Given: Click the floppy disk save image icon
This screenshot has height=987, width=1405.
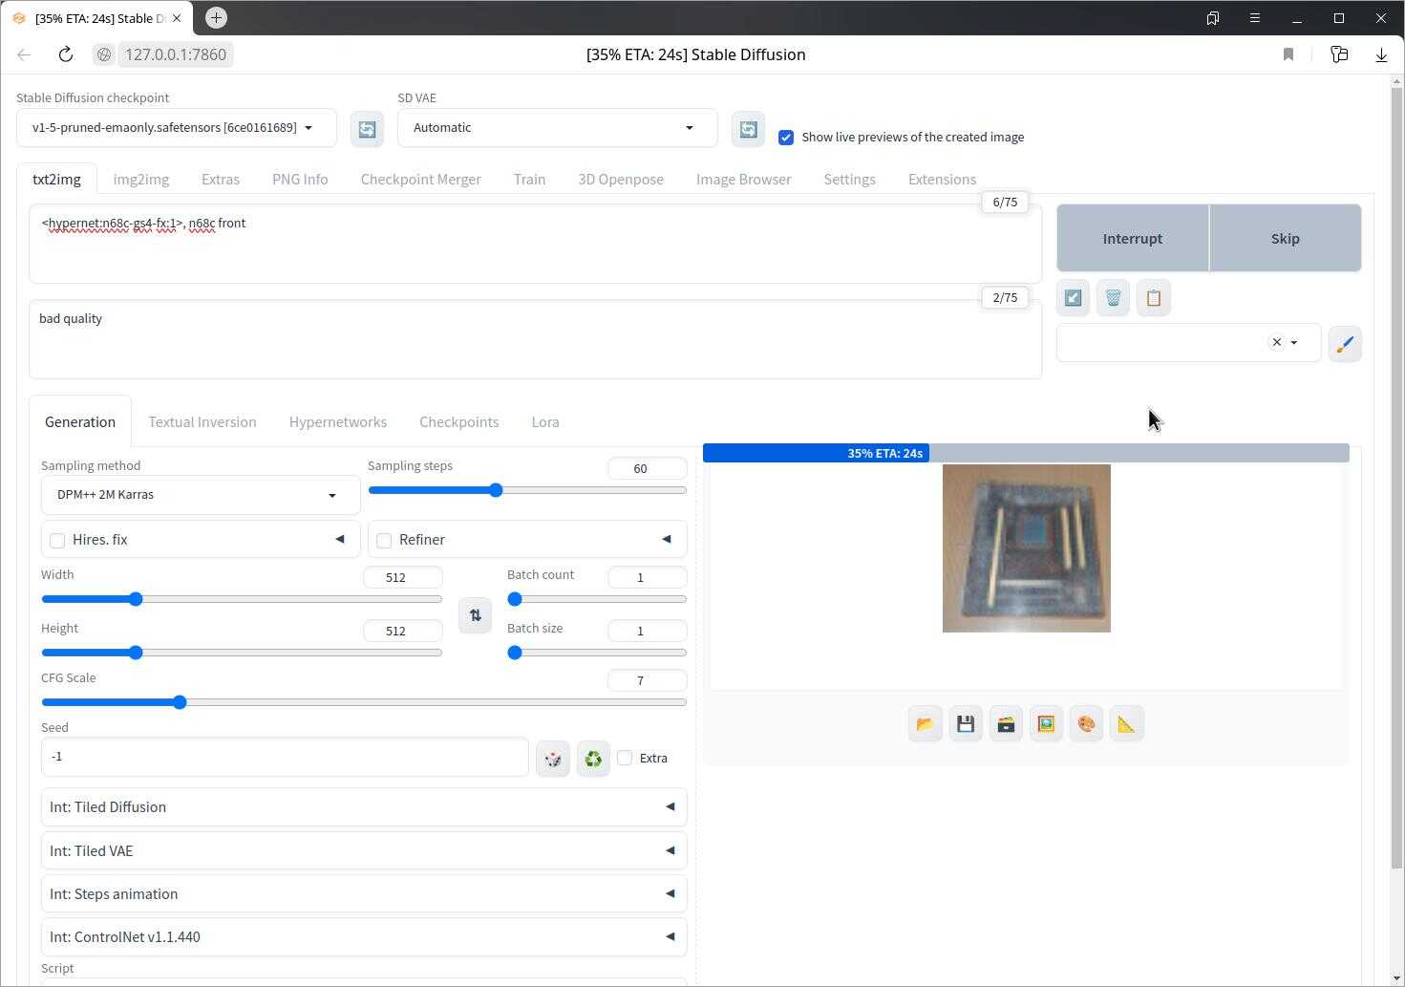Looking at the screenshot, I should tap(965, 724).
